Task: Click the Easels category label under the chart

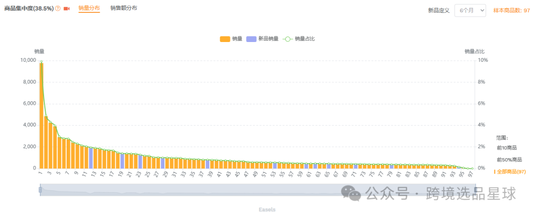Action: [x=267, y=210]
